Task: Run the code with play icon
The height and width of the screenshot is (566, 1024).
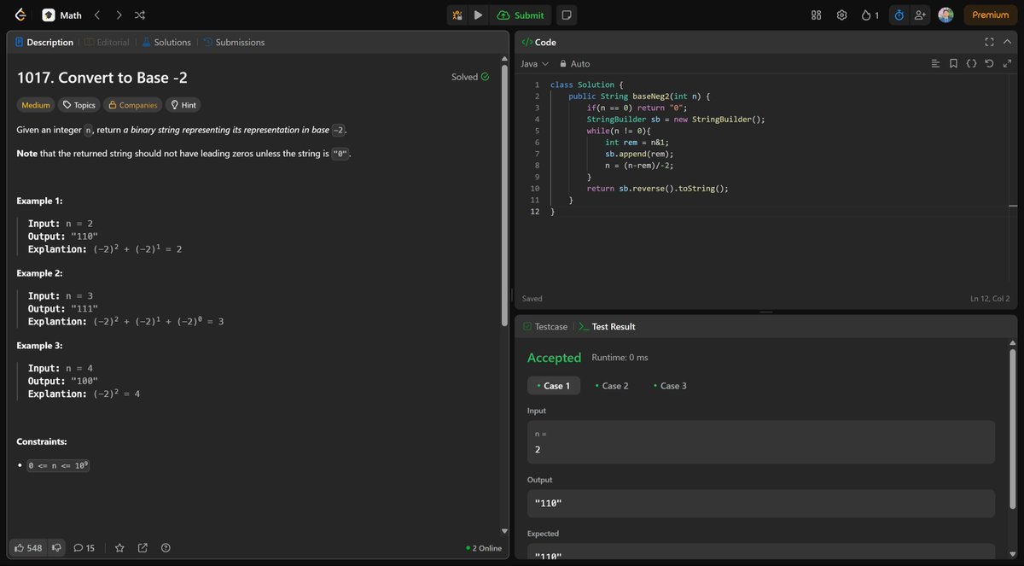Action: (478, 15)
